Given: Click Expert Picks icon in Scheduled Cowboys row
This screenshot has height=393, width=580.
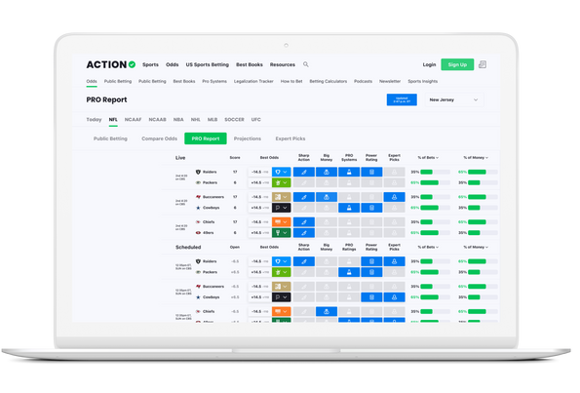Looking at the screenshot, I should tap(395, 297).
